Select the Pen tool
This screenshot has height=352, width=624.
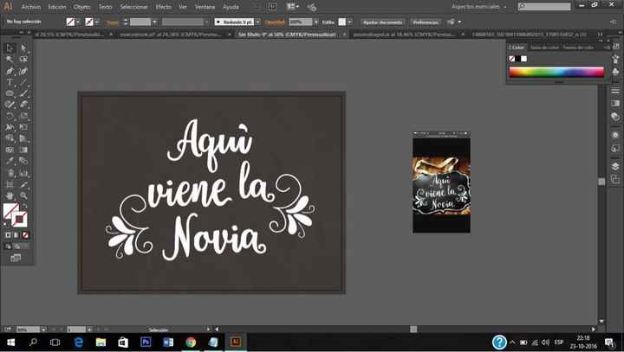click(x=10, y=71)
